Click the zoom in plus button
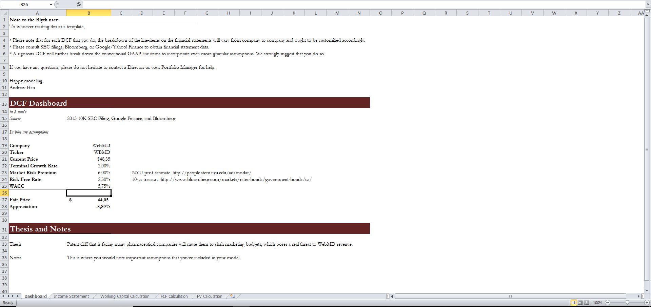Image resolution: width=651 pixels, height=307 pixels. [647, 303]
